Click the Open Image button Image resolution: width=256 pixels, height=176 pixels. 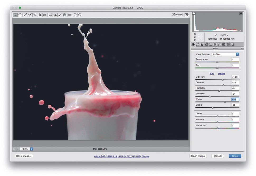tap(198, 156)
